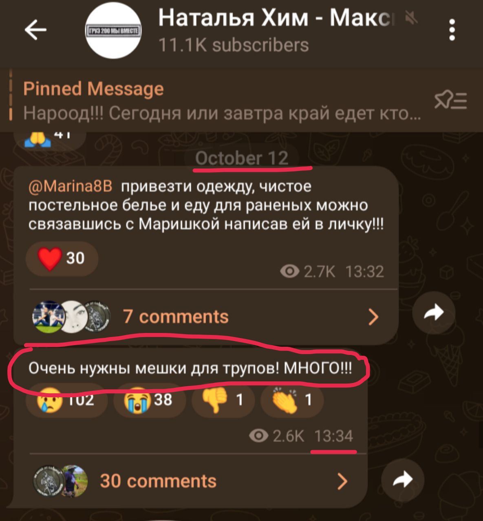Image resolution: width=483 pixels, height=521 pixels.
Task: Toggle the crying face reaction with 102
Action: point(66,400)
